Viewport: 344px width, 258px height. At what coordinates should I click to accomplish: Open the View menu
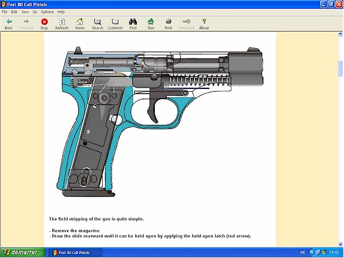[25, 12]
